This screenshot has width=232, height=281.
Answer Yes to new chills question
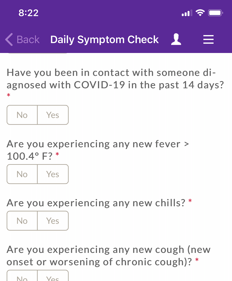click(x=53, y=221)
